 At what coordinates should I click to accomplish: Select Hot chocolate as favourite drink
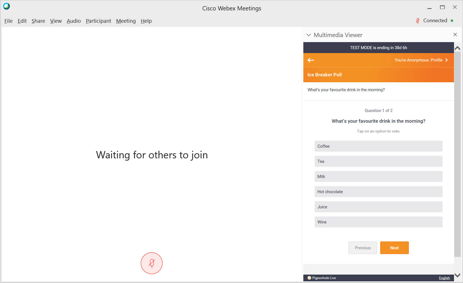click(x=378, y=191)
